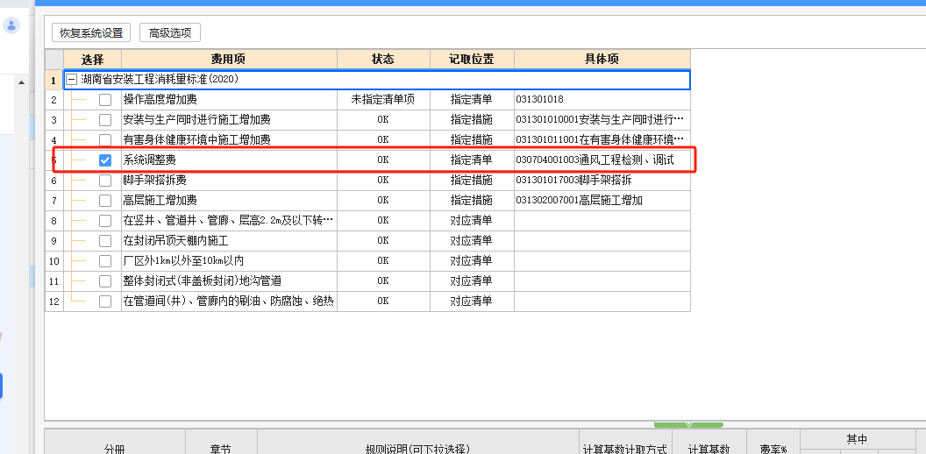Click 对应清单 cell in 在封闭吊顶天棚内施工 row
Viewport: 926px width, 454px height.
(x=471, y=240)
